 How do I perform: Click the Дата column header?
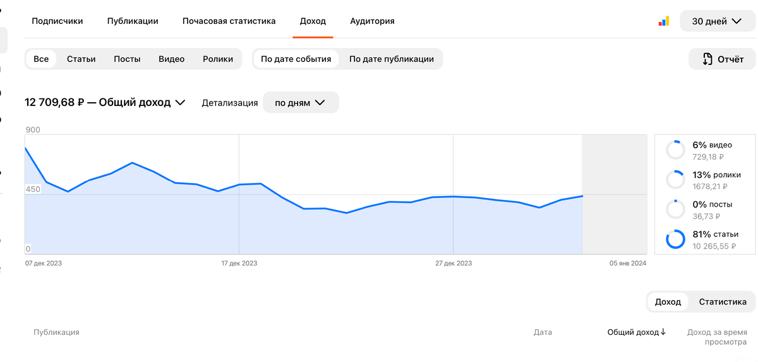pos(543,332)
